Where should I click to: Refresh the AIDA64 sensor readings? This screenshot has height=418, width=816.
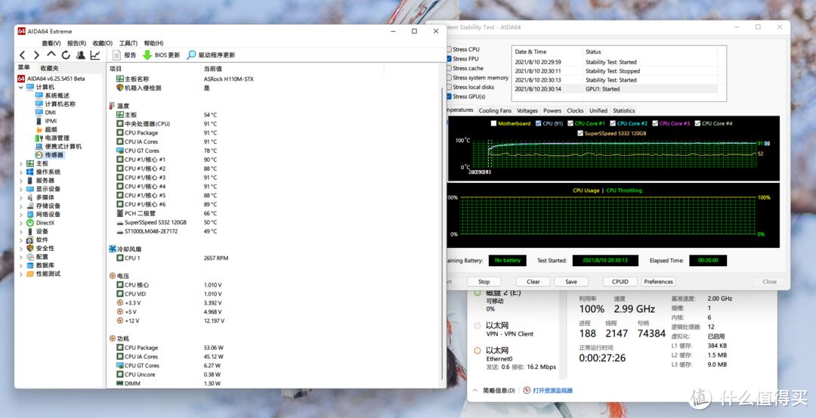(x=66, y=54)
